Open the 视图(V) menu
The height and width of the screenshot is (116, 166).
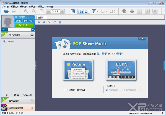(x=14, y=7)
